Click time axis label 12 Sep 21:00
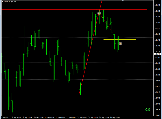Viewport: 162px width, 119px height. pos(104,117)
